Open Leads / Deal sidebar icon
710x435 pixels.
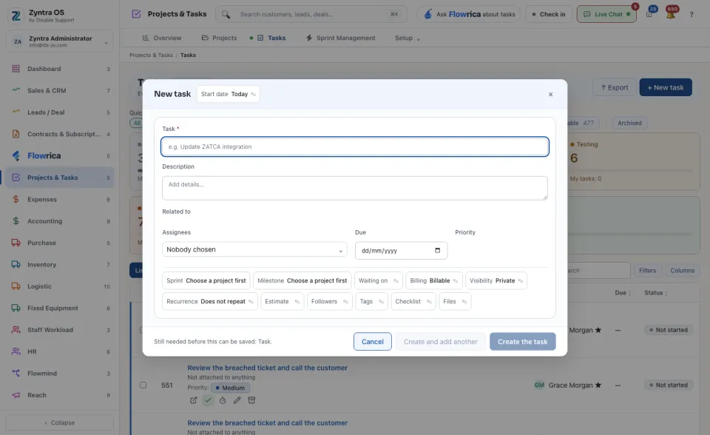pyautogui.click(x=16, y=112)
